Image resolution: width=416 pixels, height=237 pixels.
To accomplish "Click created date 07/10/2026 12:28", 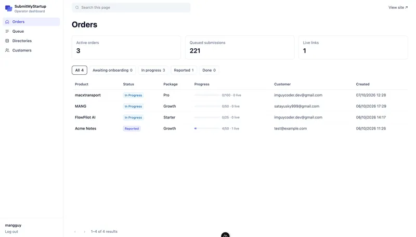I will 371,95.
